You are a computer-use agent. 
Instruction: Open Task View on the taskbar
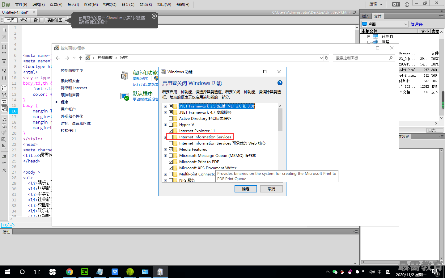pyautogui.click(x=37, y=272)
